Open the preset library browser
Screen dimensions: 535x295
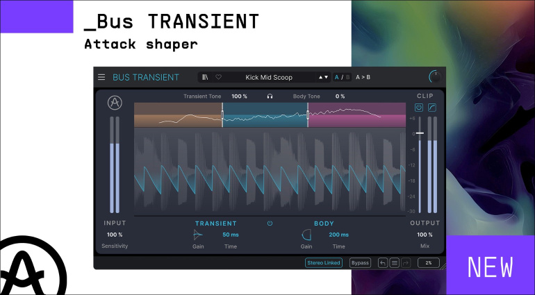tap(206, 77)
